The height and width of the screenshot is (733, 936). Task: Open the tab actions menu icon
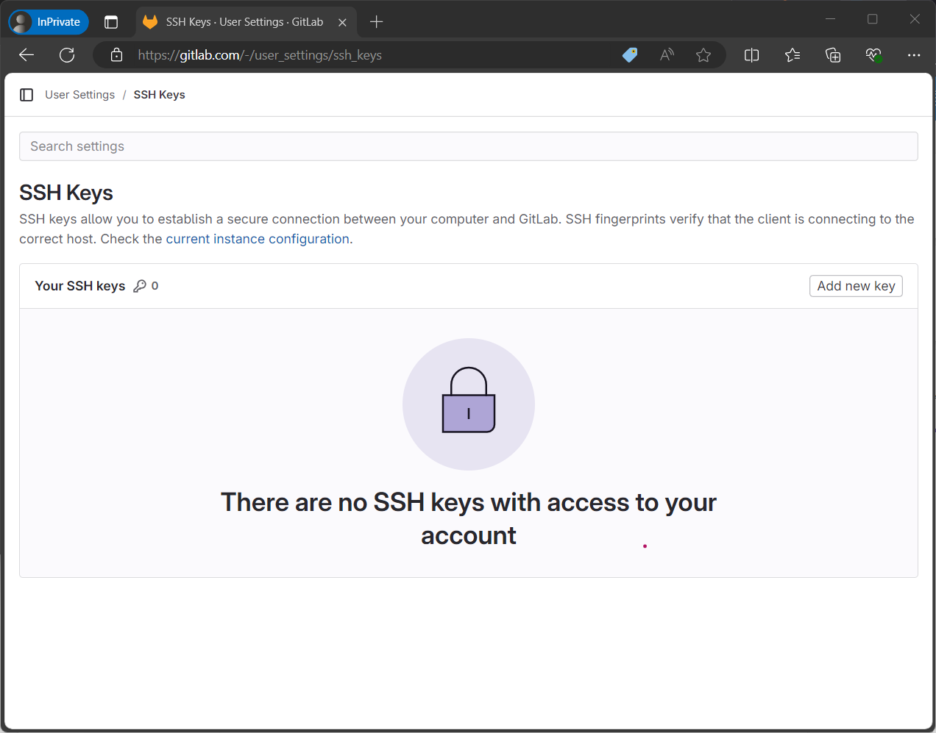click(111, 22)
